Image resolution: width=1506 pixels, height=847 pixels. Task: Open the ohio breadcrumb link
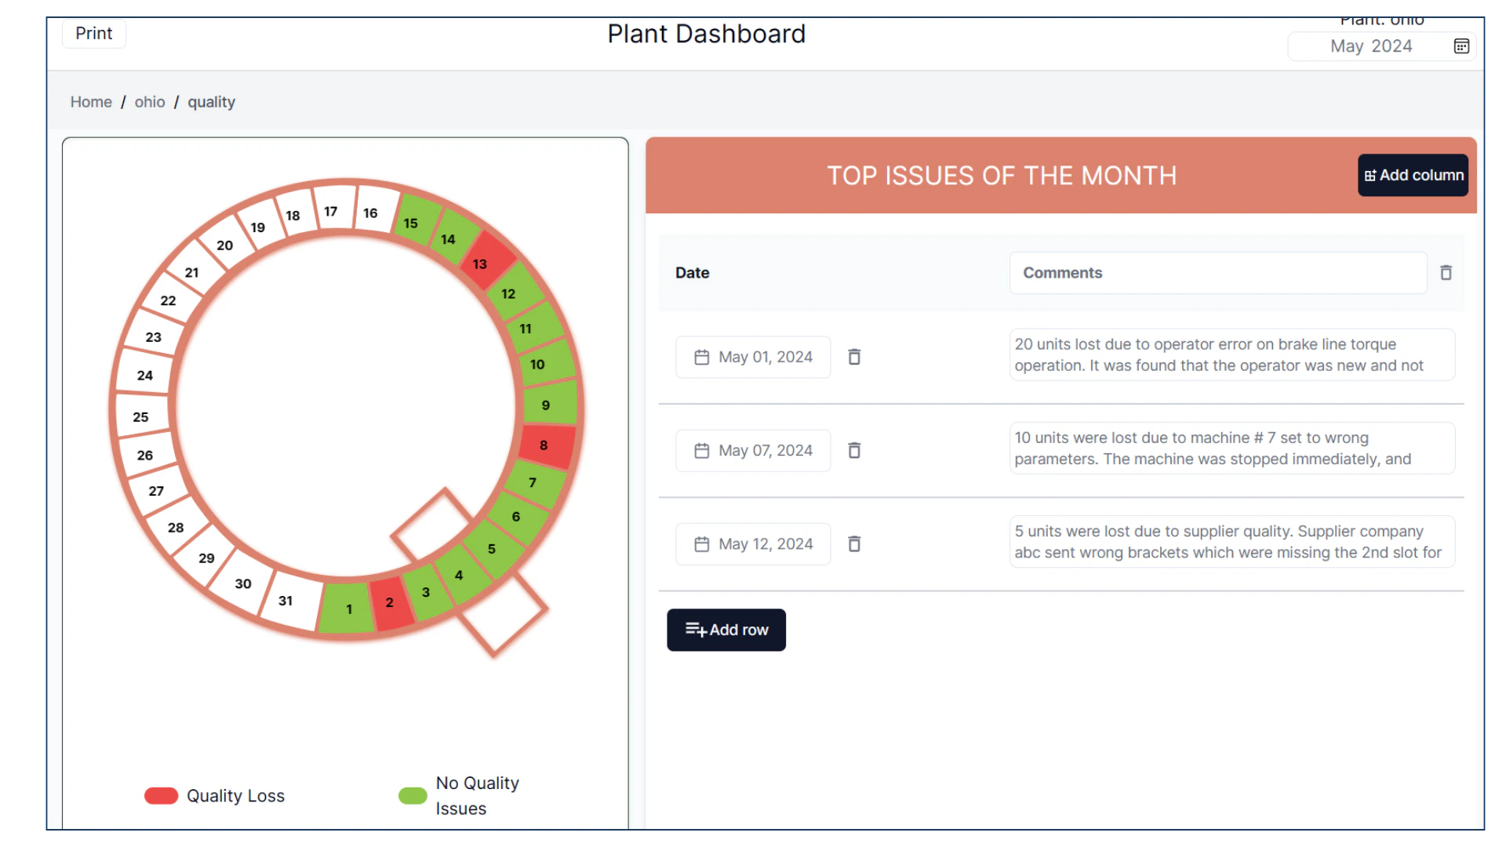click(149, 102)
